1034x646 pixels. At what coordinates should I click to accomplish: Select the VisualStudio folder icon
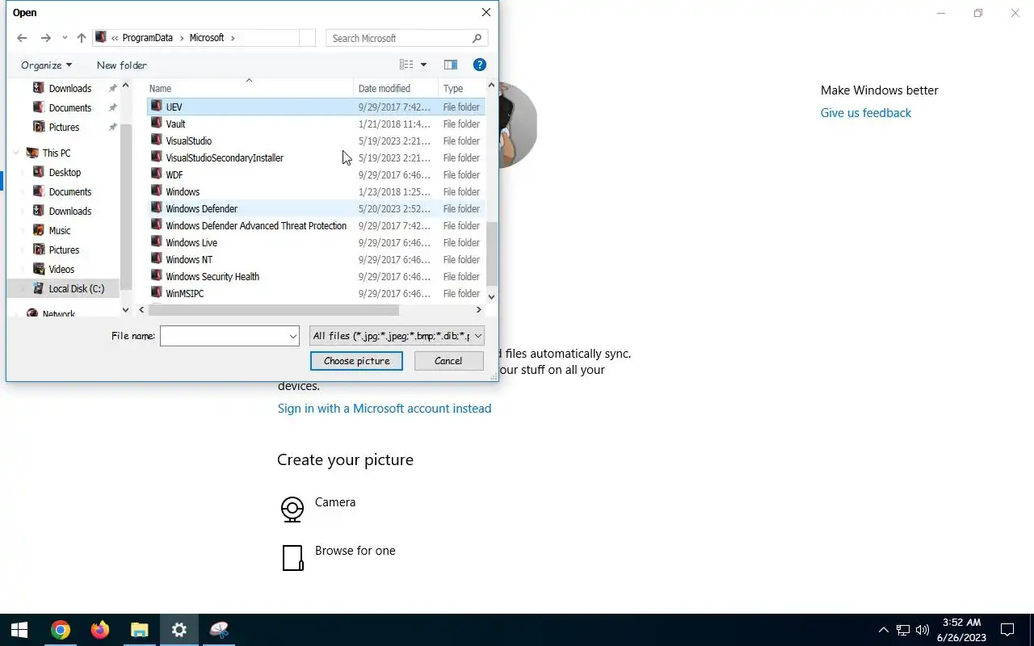coord(157,141)
